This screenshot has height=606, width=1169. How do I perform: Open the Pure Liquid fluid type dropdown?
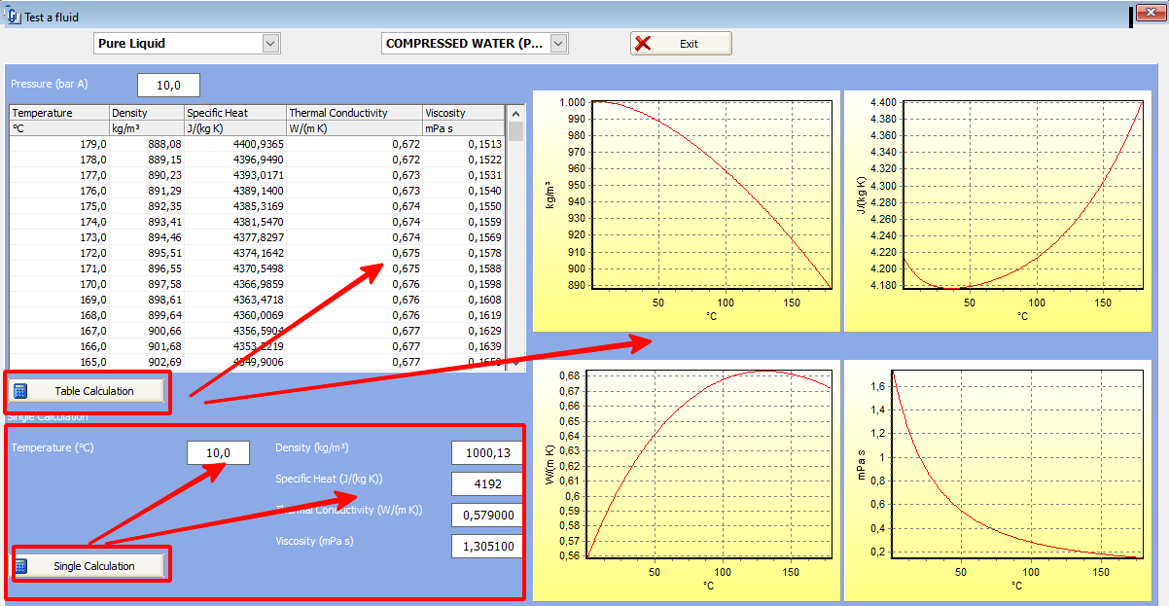(x=271, y=43)
